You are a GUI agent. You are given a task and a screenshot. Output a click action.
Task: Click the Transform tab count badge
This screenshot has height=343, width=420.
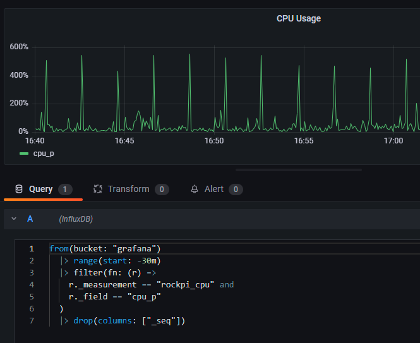pyautogui.click(x=162, y=190)
